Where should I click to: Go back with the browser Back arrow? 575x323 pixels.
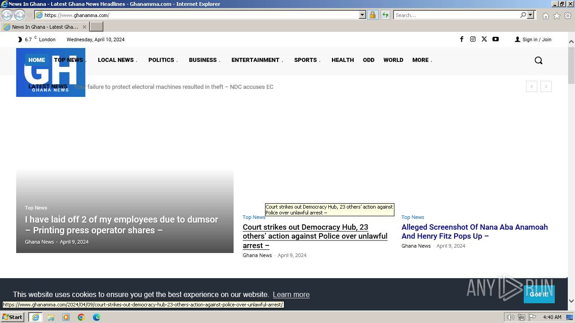7,15
